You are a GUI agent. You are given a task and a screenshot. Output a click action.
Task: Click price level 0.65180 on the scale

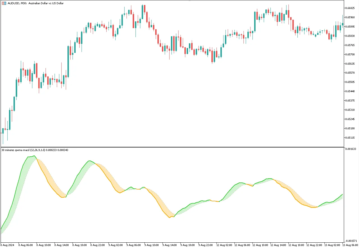pyautogui.click(x=351, y=128)
